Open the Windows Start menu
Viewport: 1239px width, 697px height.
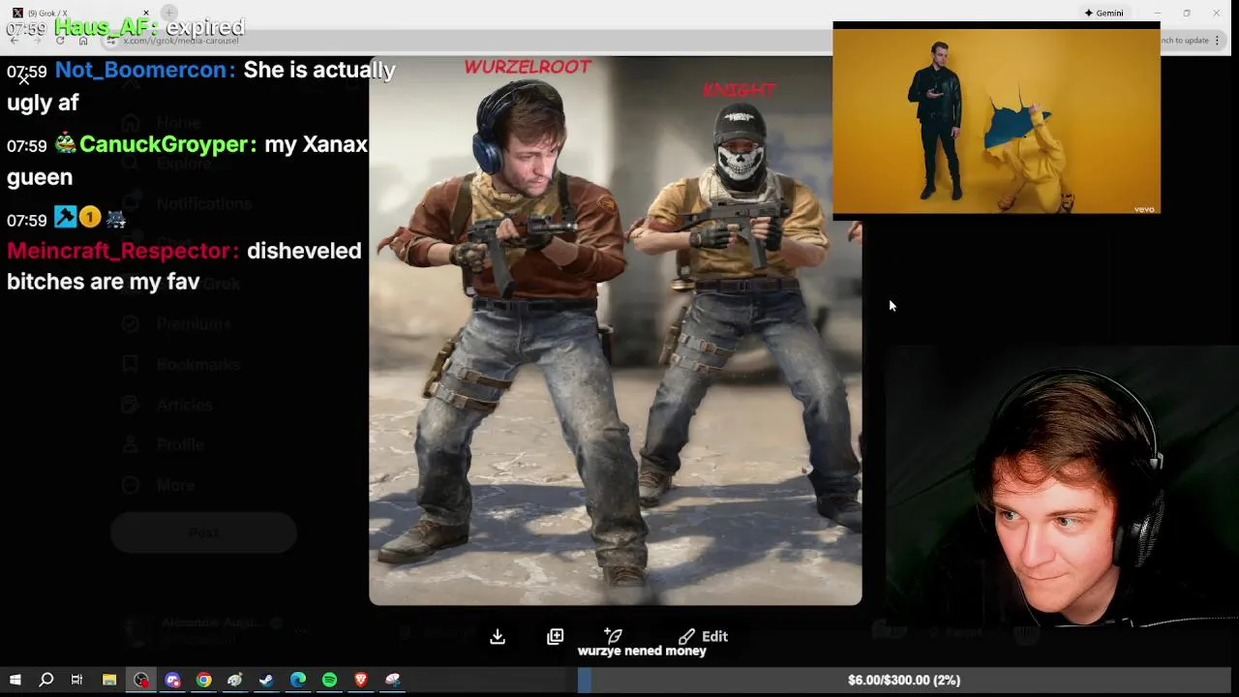point(15,680)
